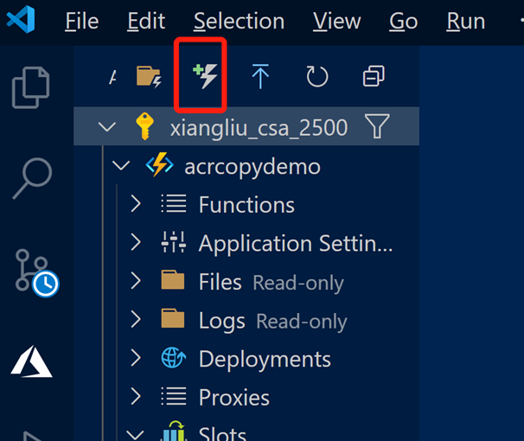
Task: Open the Edit menu
Action: (x=146, y=22)
